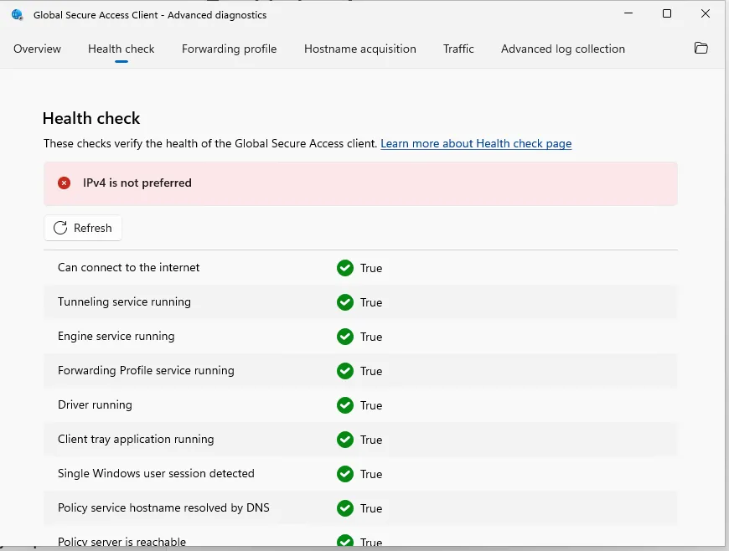Select 'Driver running' row label
The height and width of the screenshot is (551, 729).
click(95, 405)
